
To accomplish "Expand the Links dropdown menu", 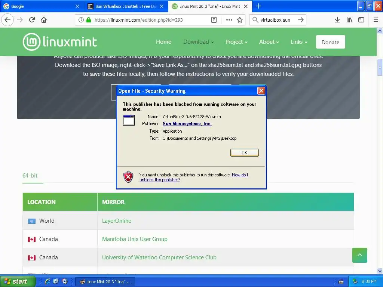I will pyautogui.click(x=299, y=42).
